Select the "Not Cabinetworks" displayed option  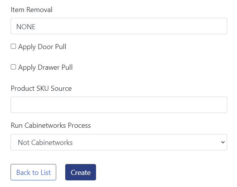point(45,143)
